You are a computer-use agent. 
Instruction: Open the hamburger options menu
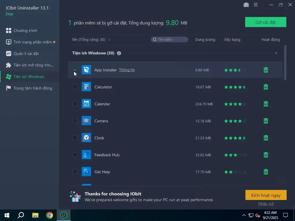[256, 5]
